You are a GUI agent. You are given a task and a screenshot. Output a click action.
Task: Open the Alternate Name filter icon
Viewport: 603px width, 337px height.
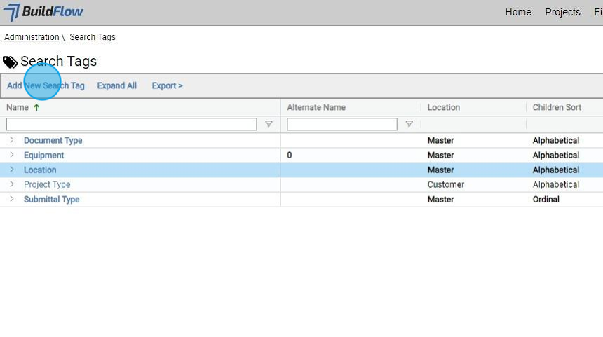click(x=409, y=124)
